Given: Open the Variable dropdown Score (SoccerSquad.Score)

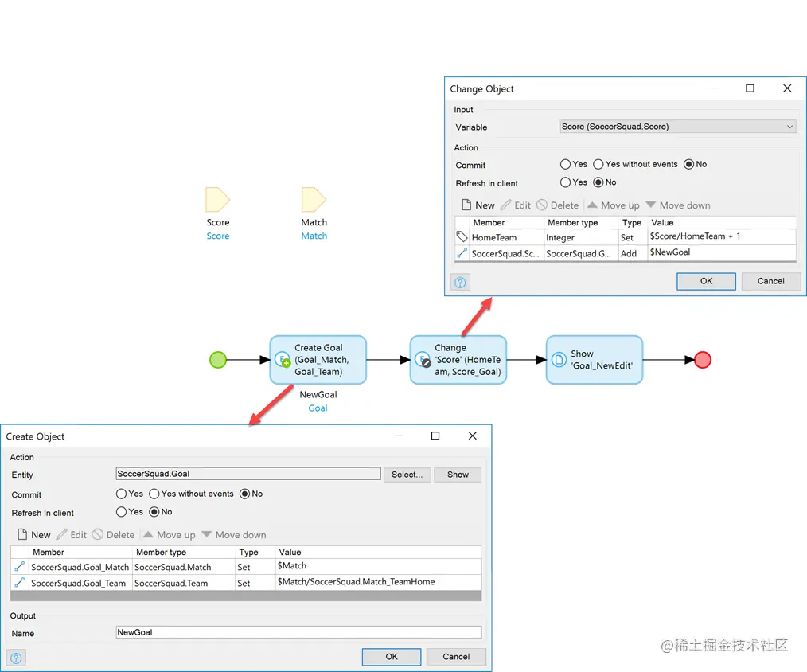Looking at the screenshot, I should tap(678, 127).
